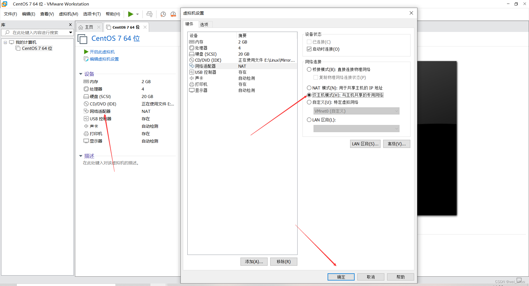Select 打印机 row icon in settings dialog

(192, 84)
